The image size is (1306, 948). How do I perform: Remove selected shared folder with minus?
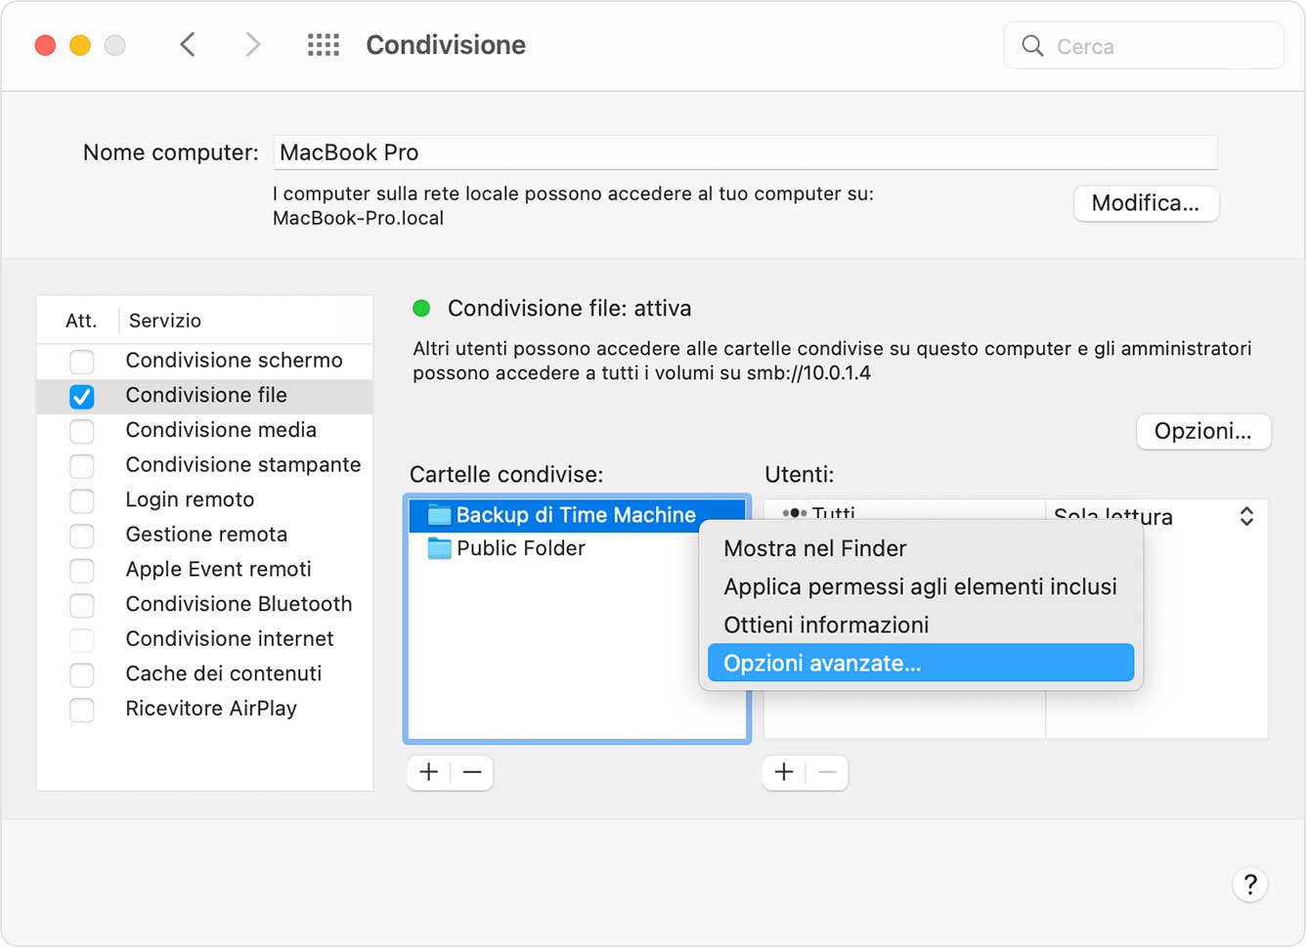tap(472, 772)
